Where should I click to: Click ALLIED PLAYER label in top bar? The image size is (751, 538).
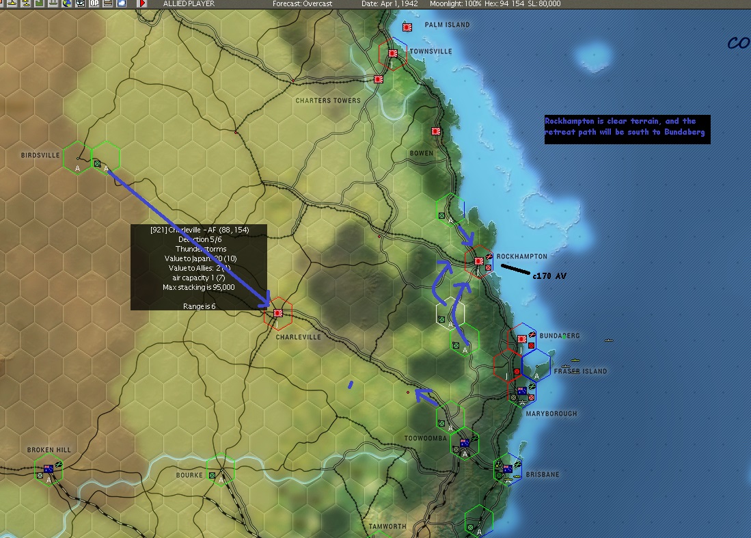[x=189, y=3]
